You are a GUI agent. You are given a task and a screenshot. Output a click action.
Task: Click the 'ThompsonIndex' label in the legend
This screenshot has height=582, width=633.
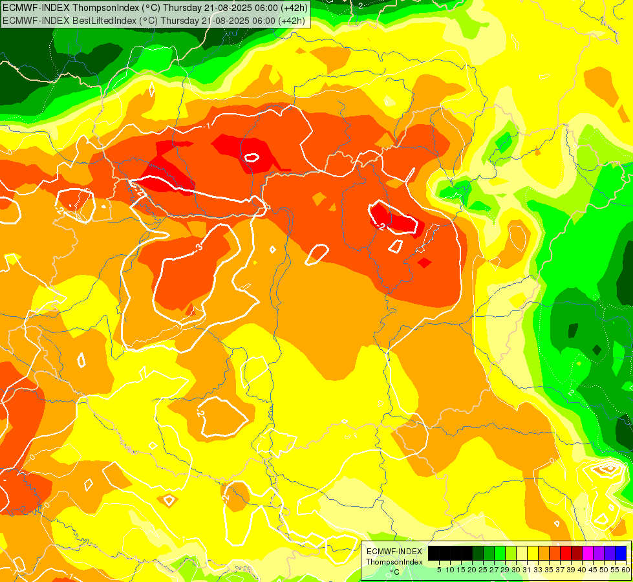pyautogui.click(x=394, y=562)
